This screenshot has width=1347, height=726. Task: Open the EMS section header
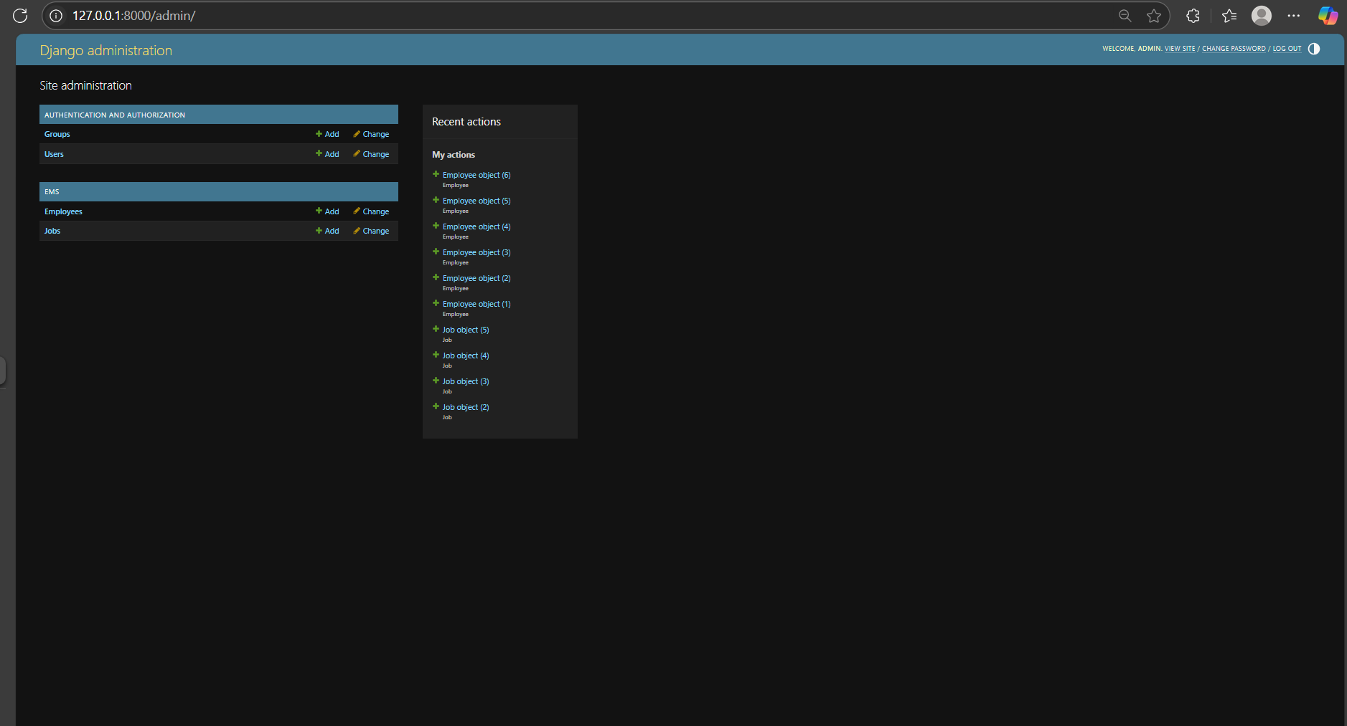pos(52,191)
